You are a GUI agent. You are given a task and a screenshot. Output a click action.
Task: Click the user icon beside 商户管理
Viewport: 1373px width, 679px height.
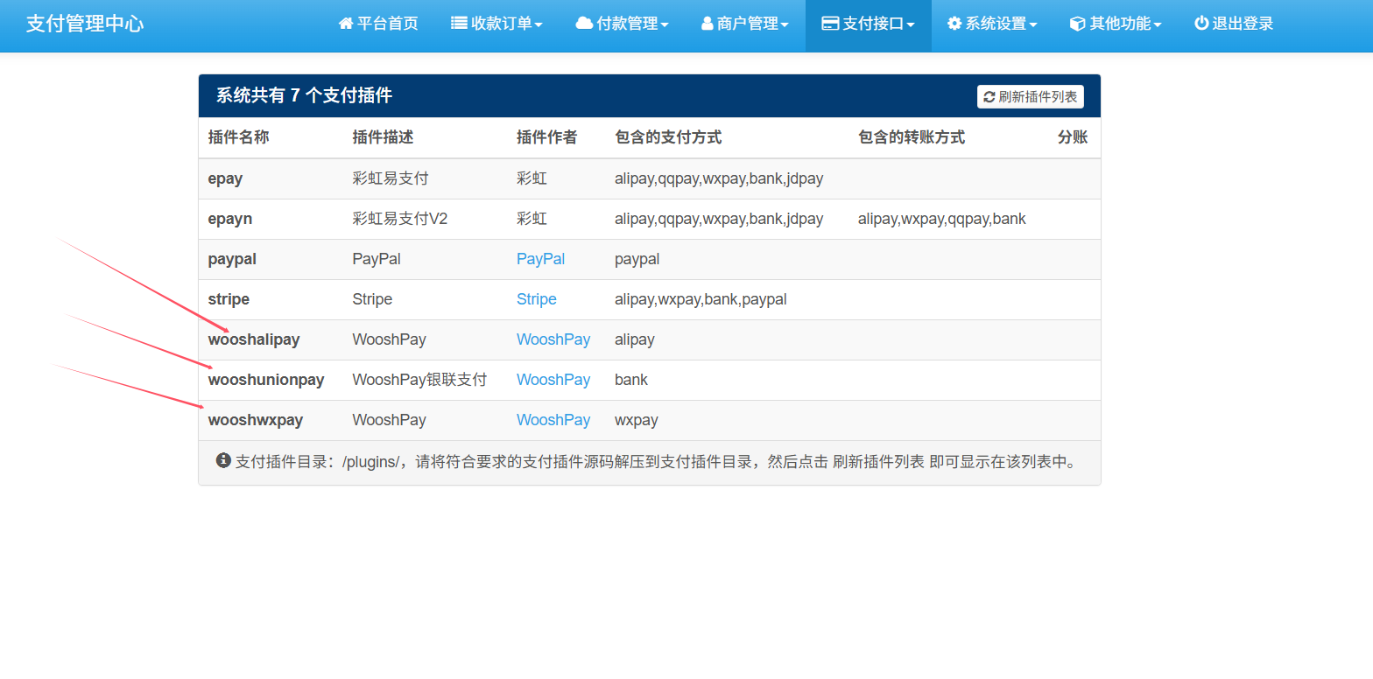click(x=707, y=24)
